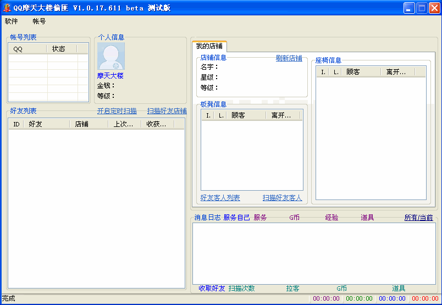The height and width of the screenshot is (305, 442).
Task: Select the 我的店铺 tab
Action: click(x=209, y=46)
